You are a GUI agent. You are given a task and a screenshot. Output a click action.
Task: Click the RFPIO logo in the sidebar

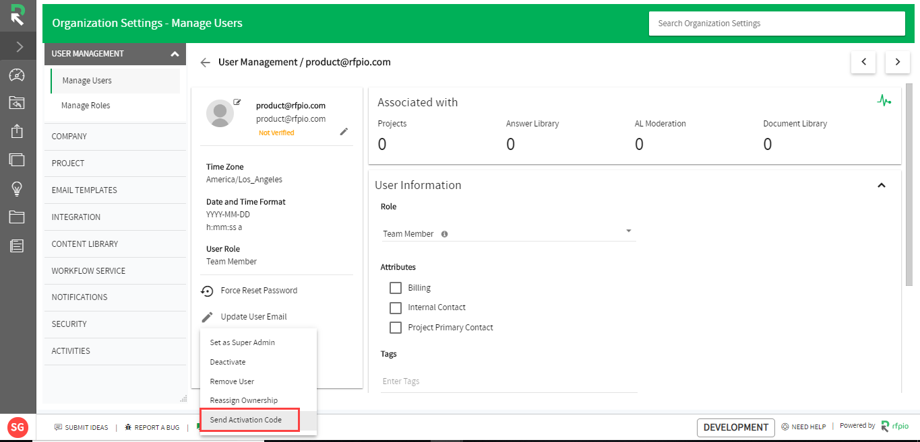[18, 15]
